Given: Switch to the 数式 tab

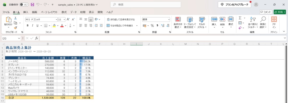Looking at the screenshot, I should [x=64, y=12].
